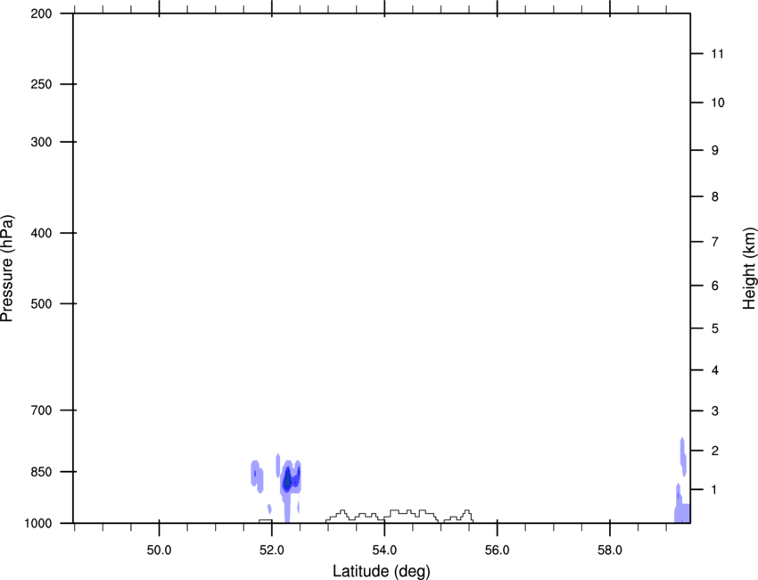Click the Pressure (hPa) axis title
The image size is (758, 580).
pos(7,269)
